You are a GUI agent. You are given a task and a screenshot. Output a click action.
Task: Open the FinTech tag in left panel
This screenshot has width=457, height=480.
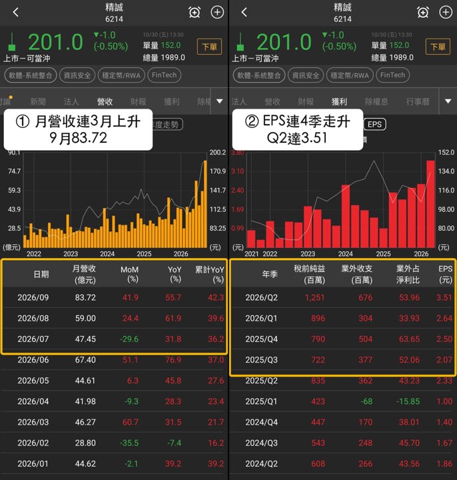click(x=165, y=75)
